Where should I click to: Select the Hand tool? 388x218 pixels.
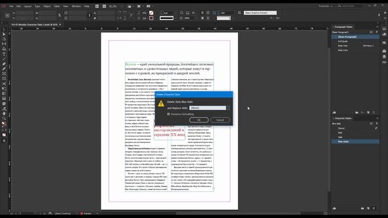point(4,114)
